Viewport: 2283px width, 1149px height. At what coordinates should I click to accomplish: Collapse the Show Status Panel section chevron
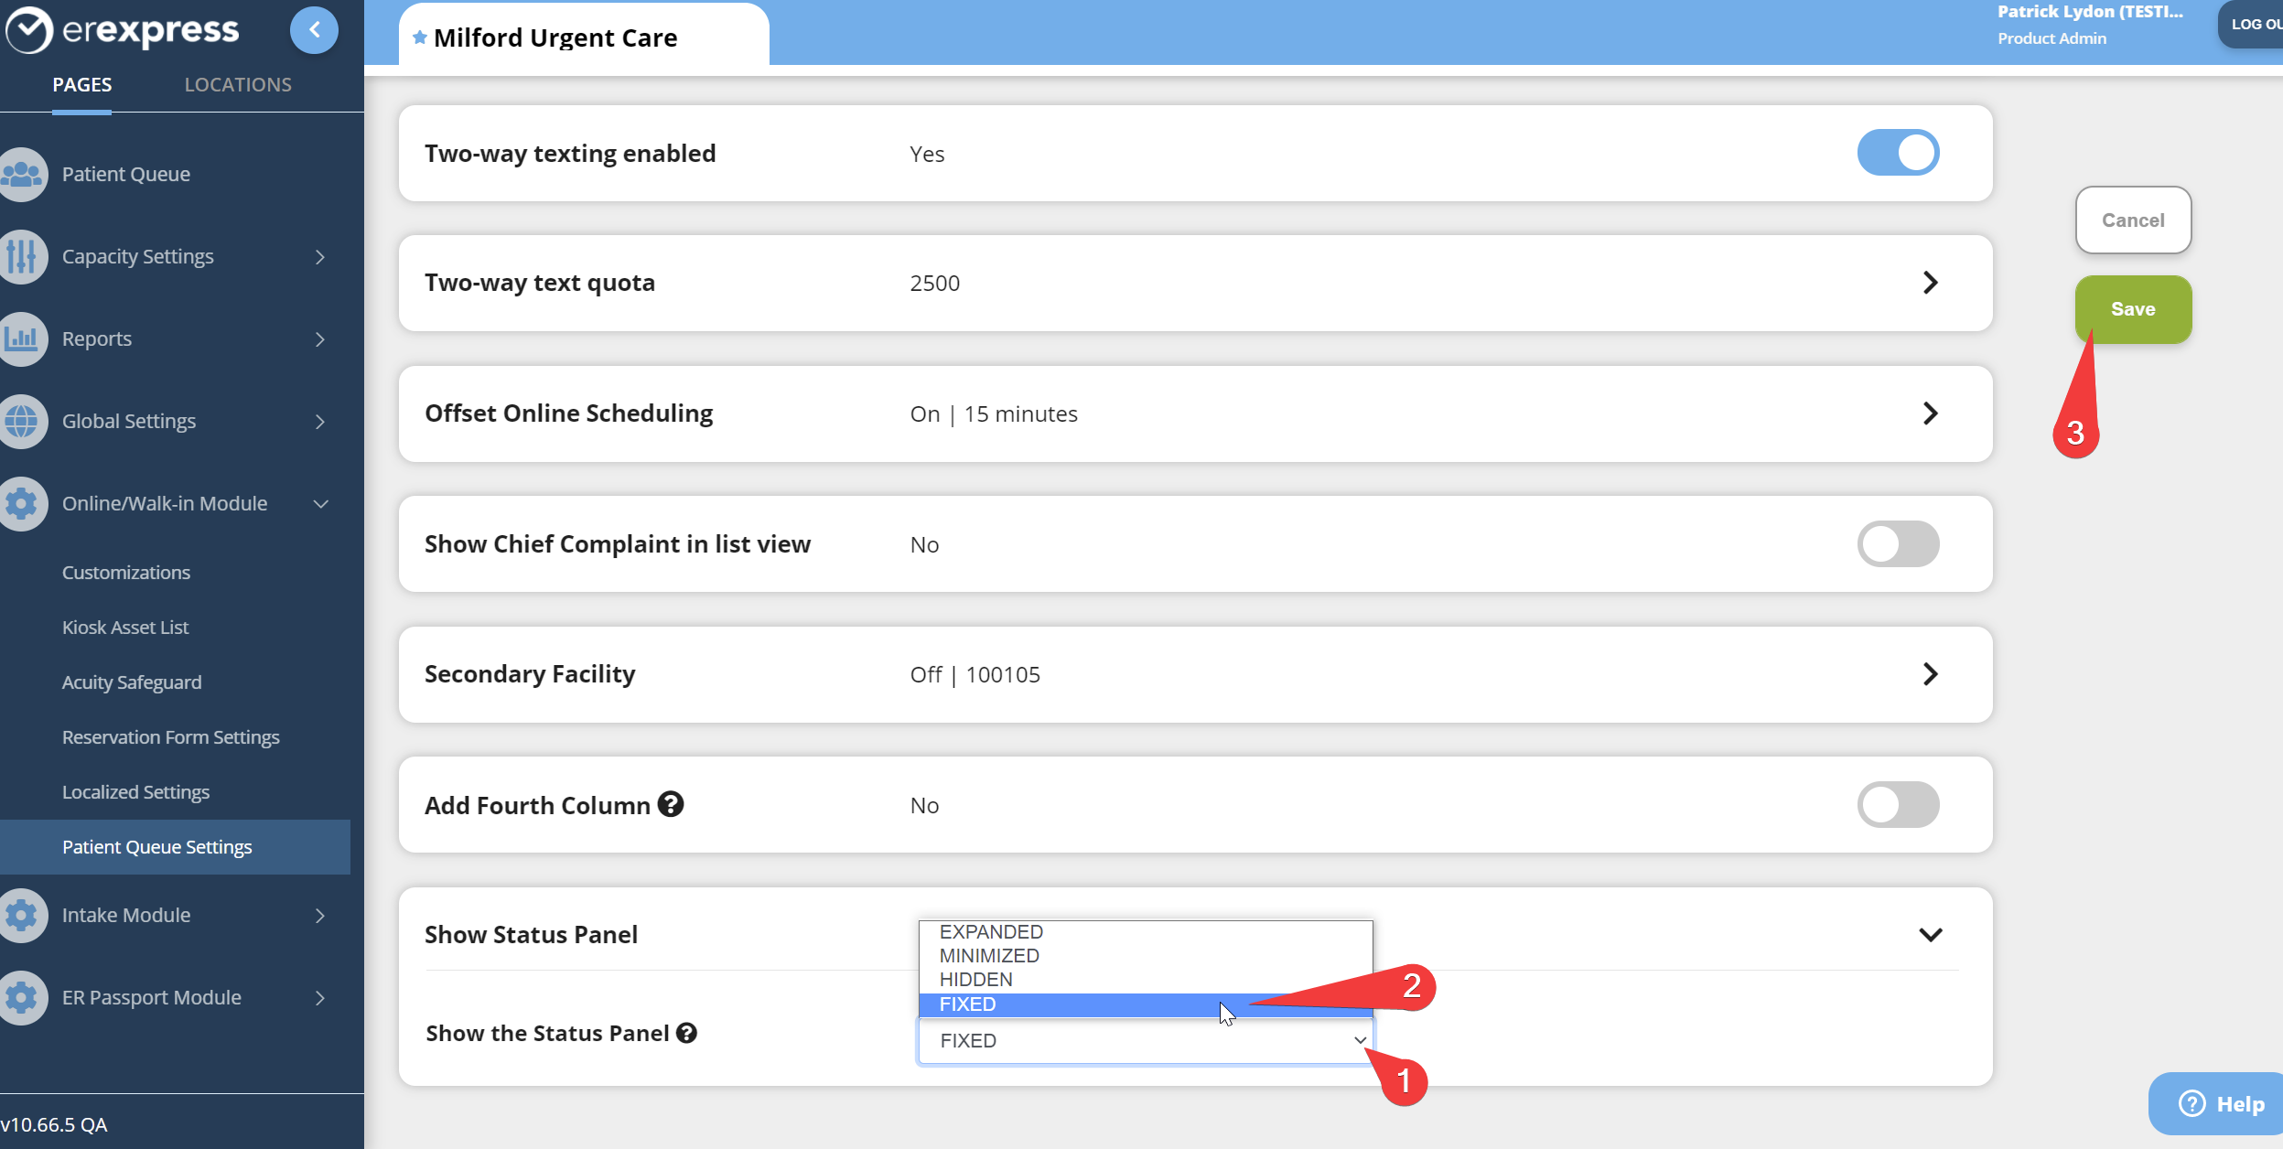coord(1930,935)
